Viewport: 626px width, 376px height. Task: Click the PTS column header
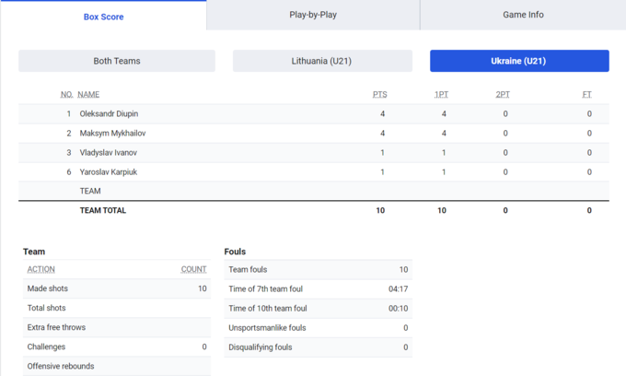[x=379, y=94]
